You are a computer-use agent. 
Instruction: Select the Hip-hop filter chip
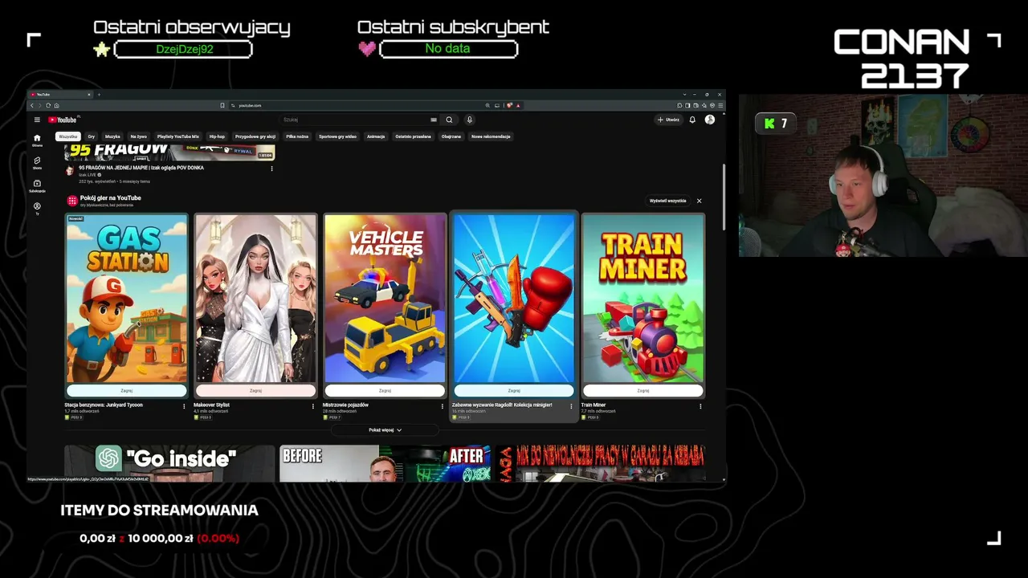[x=218, y=136]
